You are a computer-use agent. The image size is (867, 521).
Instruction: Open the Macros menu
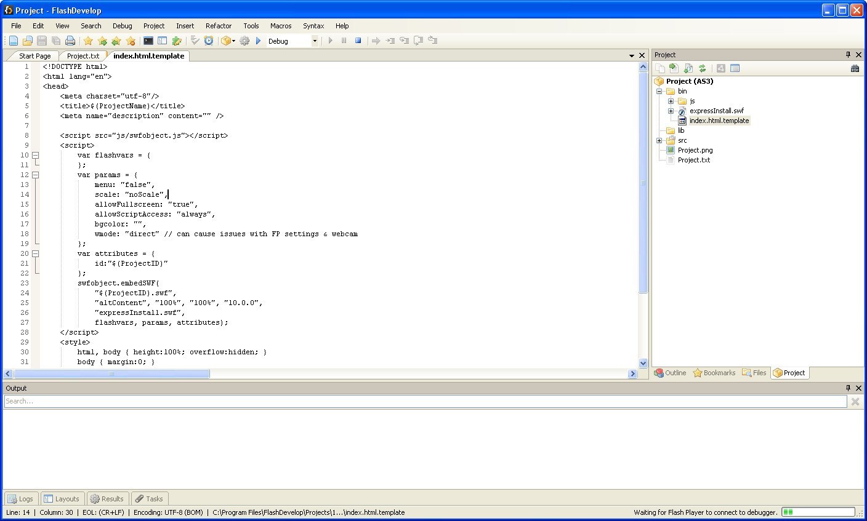[281, 26]
